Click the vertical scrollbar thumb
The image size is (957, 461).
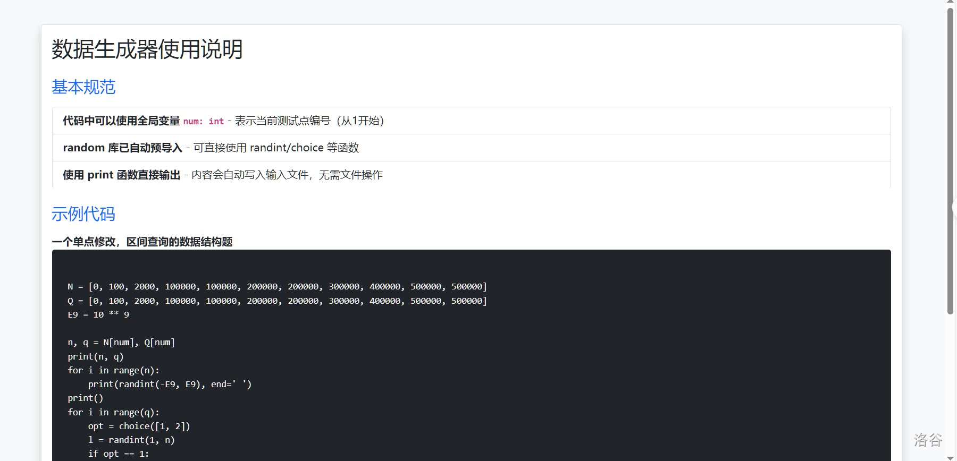pos(951,159)
